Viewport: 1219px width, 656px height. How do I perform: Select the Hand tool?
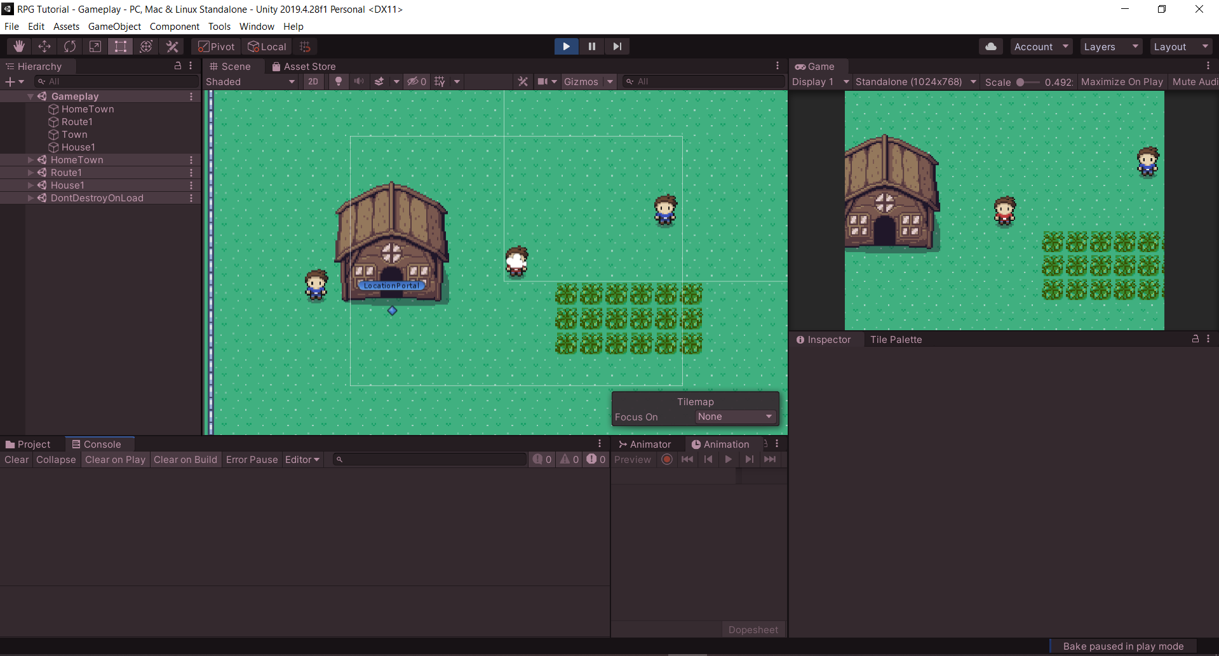click(x=19, y=46)
